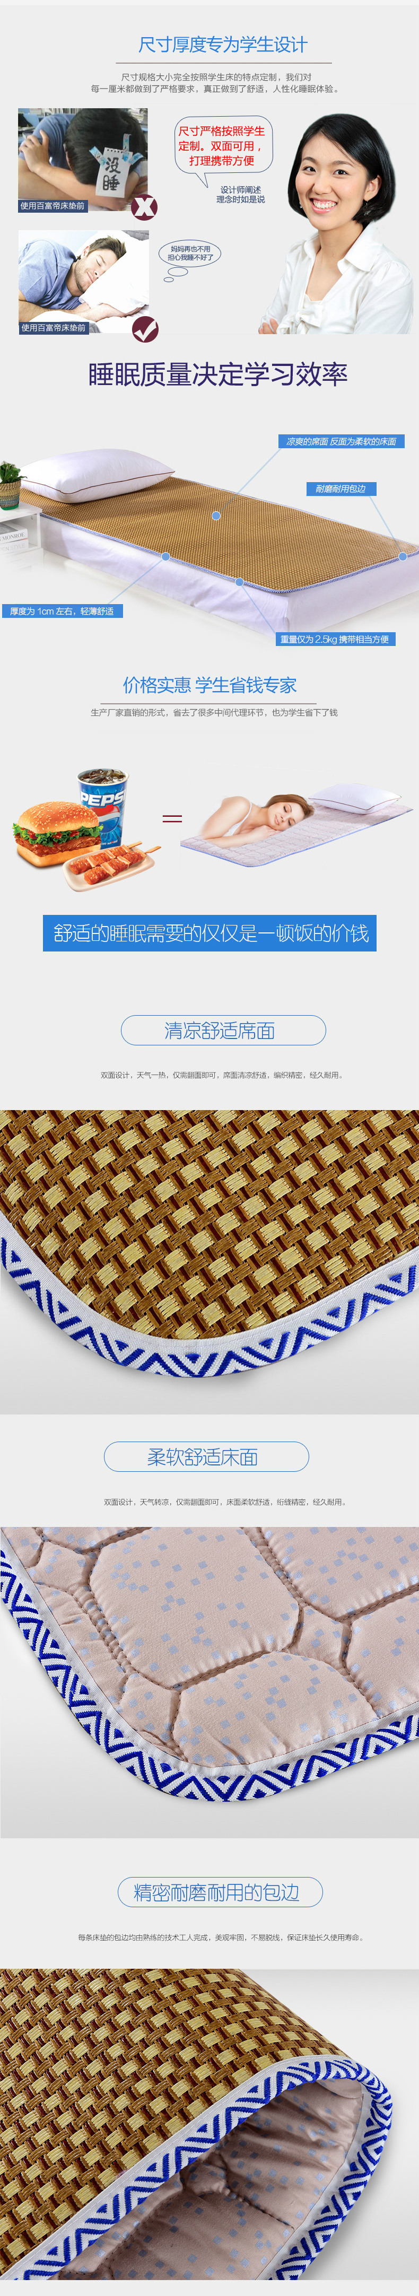Click the blue dot at mattress center
The height and width of the screenshot is (2296, 419).
pyautogui.click(x=216, y=515)
